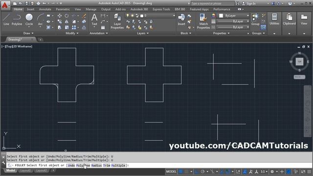Click the Match Properties tool
Viewport: 313px width, 176px height.
tap(203, 22)
